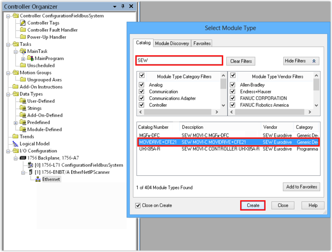Image resolution: width=332 pixels, height=252 pixels.
Task: Click the 1756 Backplane chassis icon
Action: (x=23, y=158)
